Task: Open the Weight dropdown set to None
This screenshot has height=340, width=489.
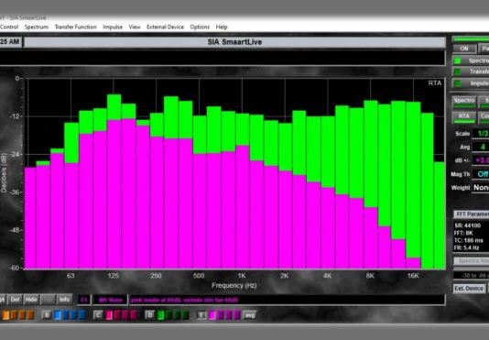Action: click(481, 188)
